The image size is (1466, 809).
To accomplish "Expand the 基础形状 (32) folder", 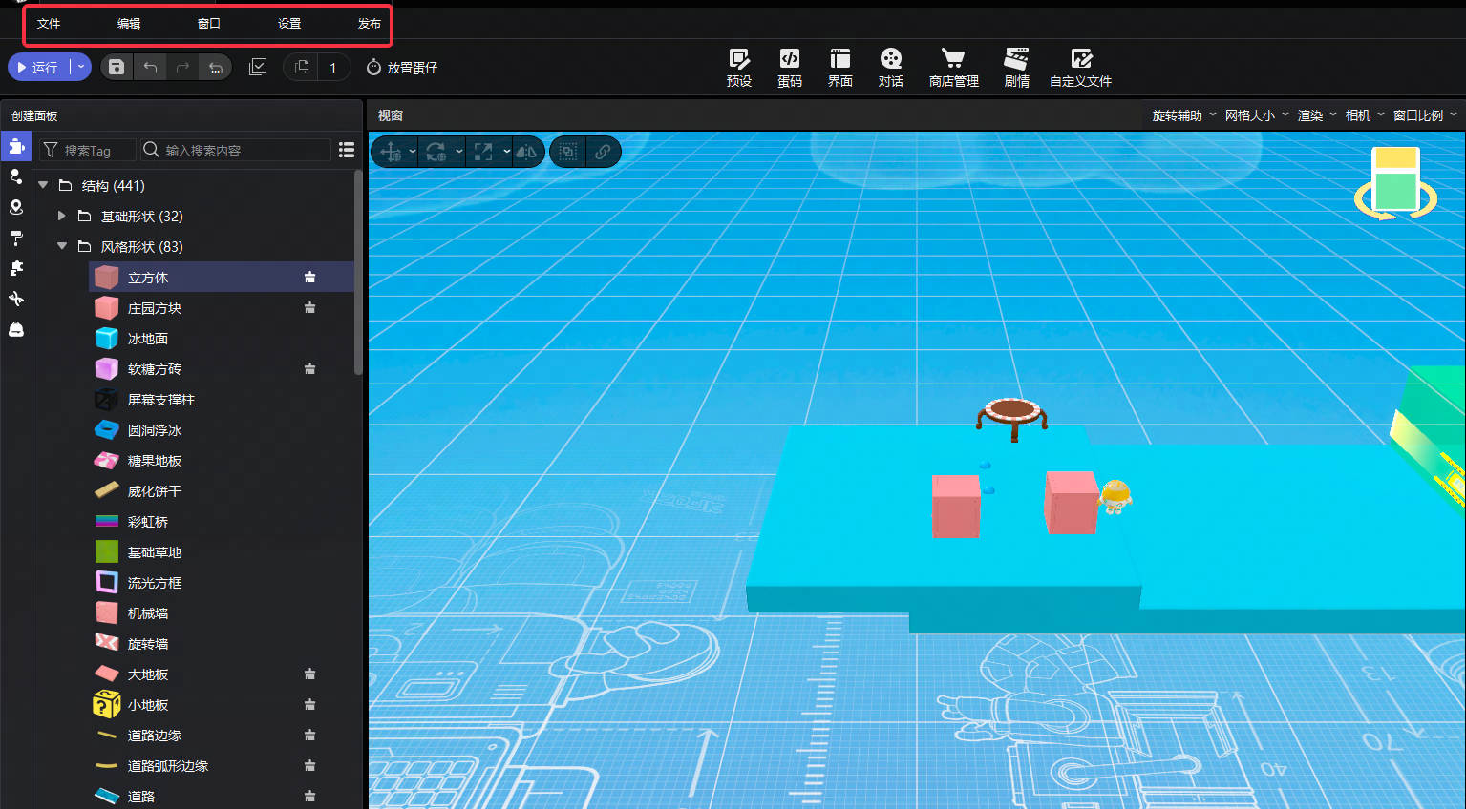I will pos(62,217).
